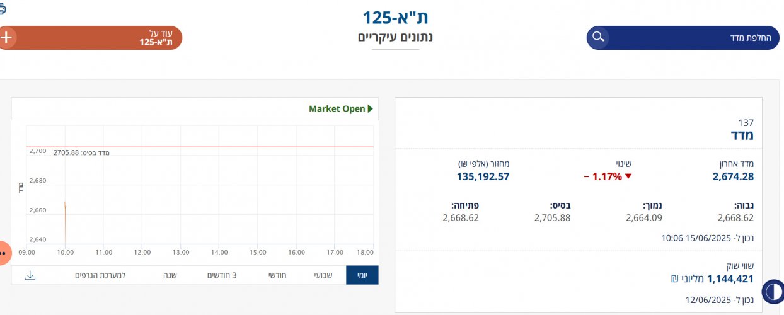Open the orange three-dots bubble
This screenshot has height=315, width=784.
(3, 253)
